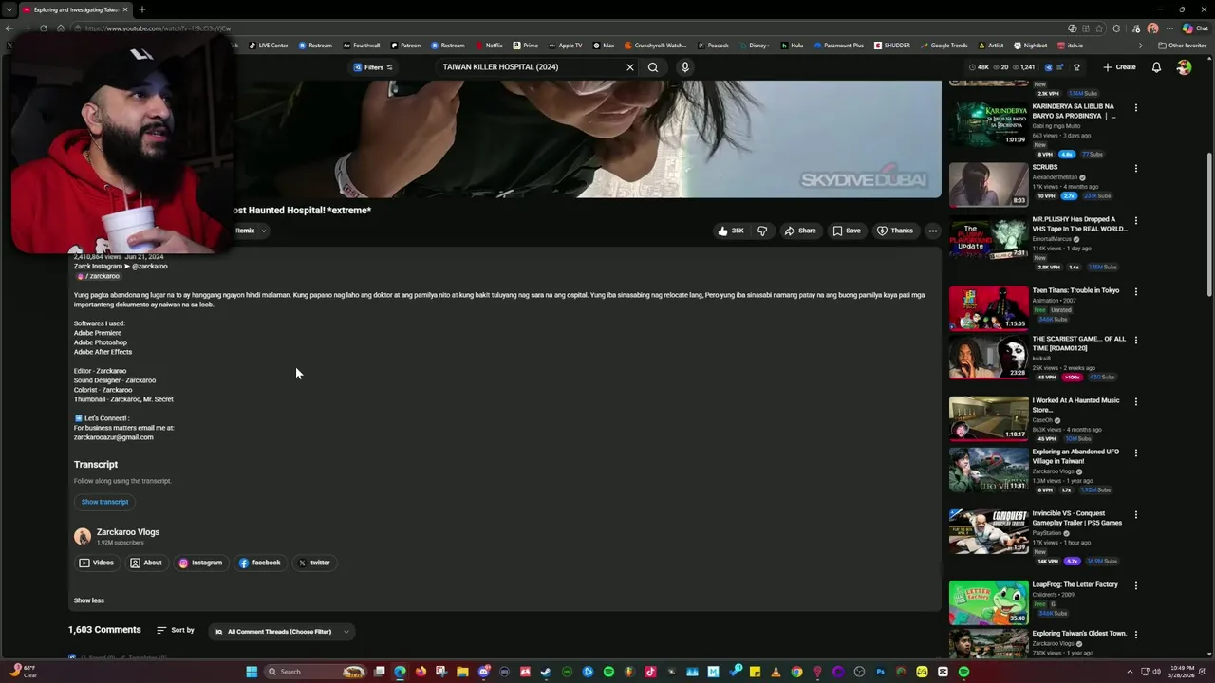This screenshot has width=1215, height=683.
Task: Open options for MR.PLUSHY video
Action: point(1135,220)
